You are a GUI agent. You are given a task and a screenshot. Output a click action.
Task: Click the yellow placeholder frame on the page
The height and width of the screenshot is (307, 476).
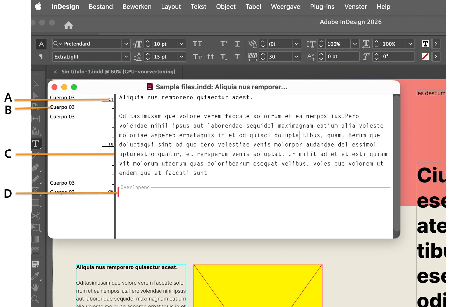(x=258, y=285)
